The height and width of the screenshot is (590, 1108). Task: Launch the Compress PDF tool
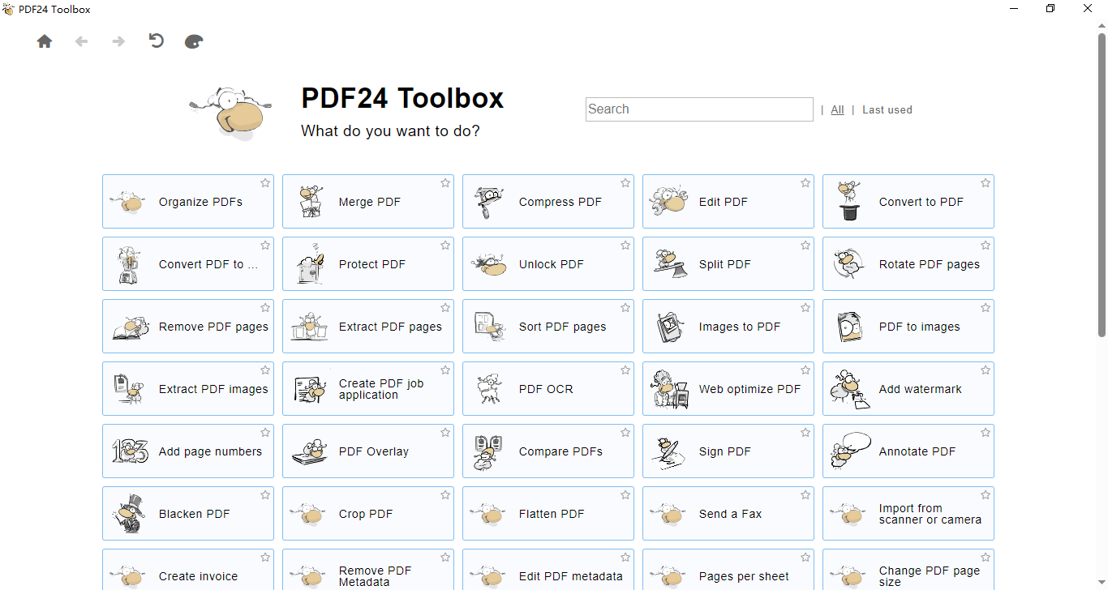tap(548, 202)
